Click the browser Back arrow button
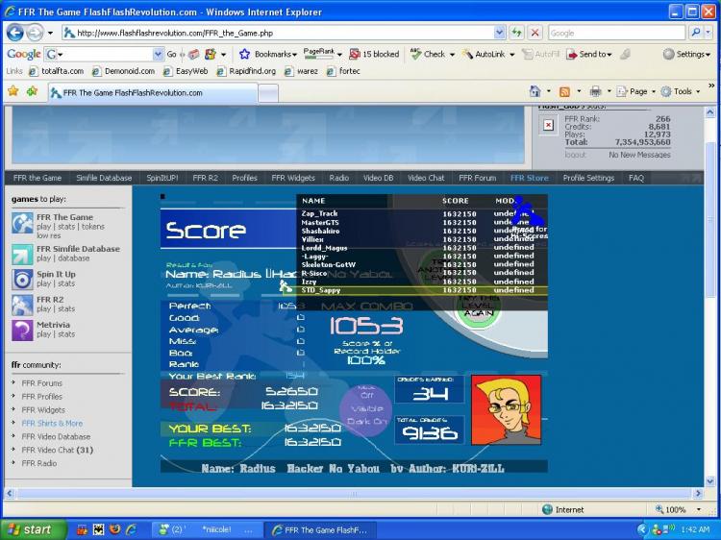 [16, 33]
